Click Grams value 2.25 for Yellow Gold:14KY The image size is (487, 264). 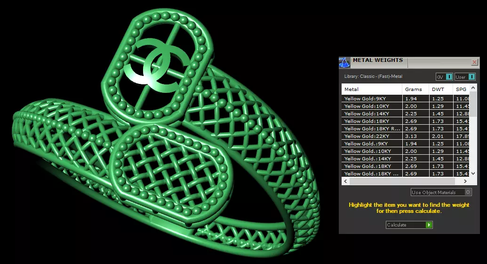411,113
